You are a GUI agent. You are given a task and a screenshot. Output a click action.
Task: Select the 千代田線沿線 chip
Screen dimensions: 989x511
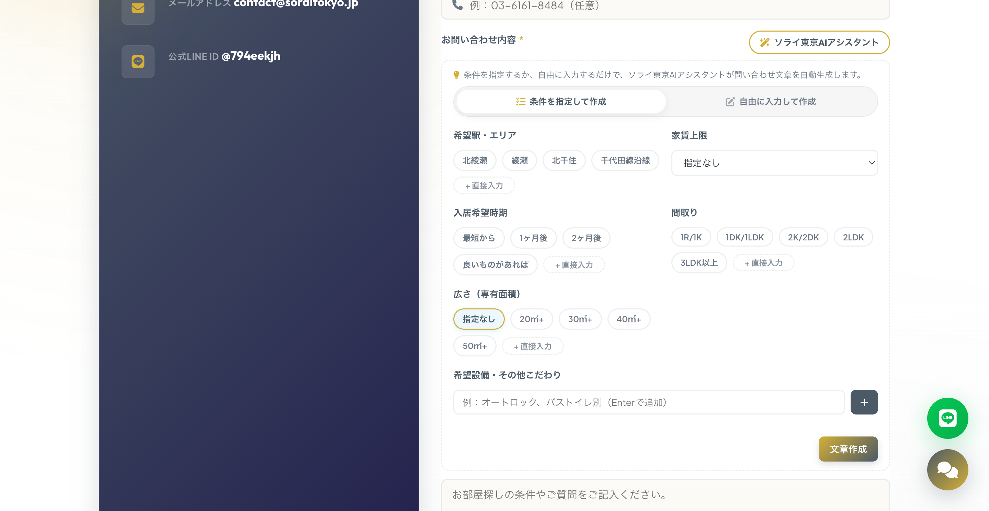(625, 160)
